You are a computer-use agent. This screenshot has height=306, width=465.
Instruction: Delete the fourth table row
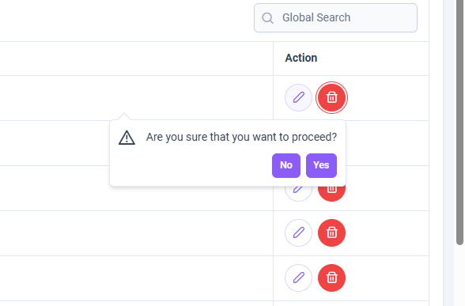(x=331, y=232)
